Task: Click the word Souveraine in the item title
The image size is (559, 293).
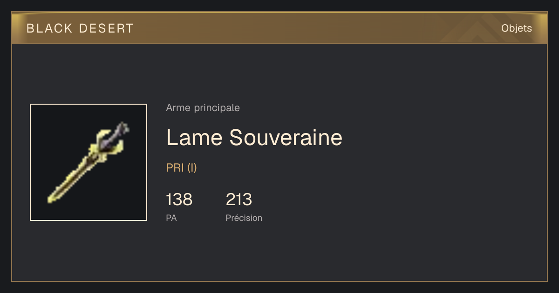Action: (x=286, y=138)
